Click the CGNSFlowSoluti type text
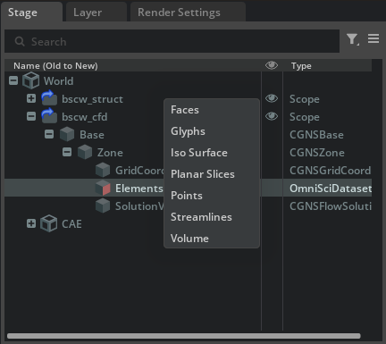 [331, 206]
